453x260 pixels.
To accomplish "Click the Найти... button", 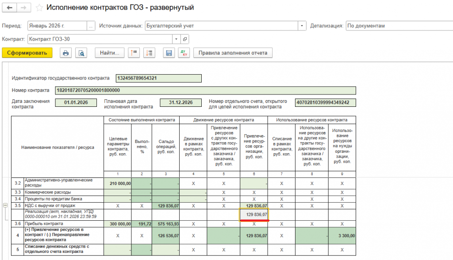I will click(110, 53).
